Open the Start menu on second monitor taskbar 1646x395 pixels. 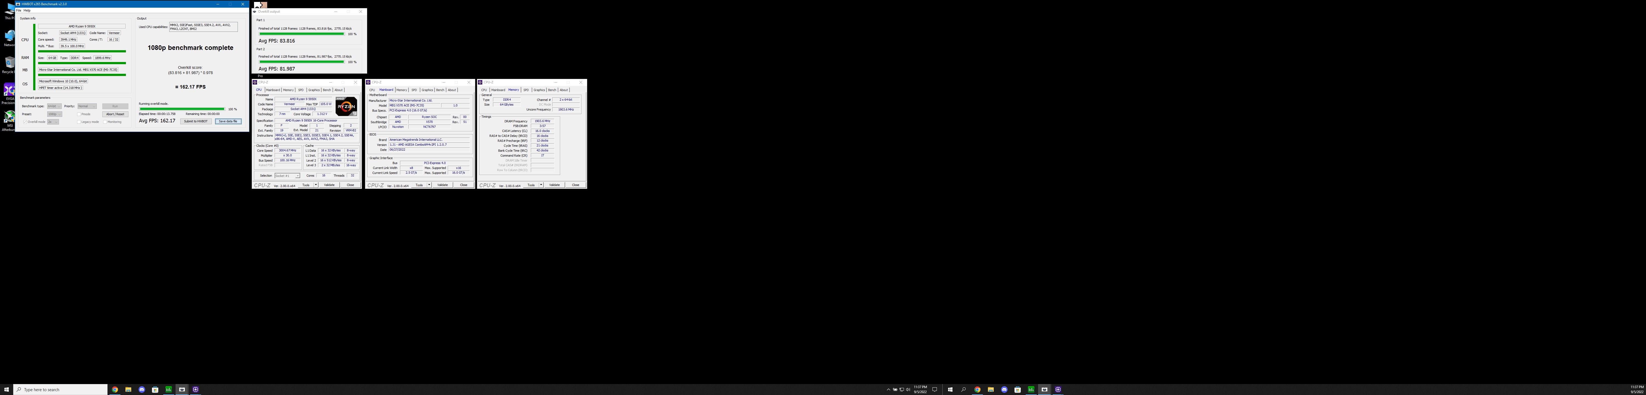tap(950, 389)
